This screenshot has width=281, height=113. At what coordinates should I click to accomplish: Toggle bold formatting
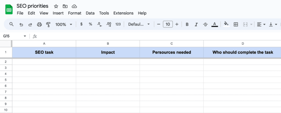[x=187, y=24]
